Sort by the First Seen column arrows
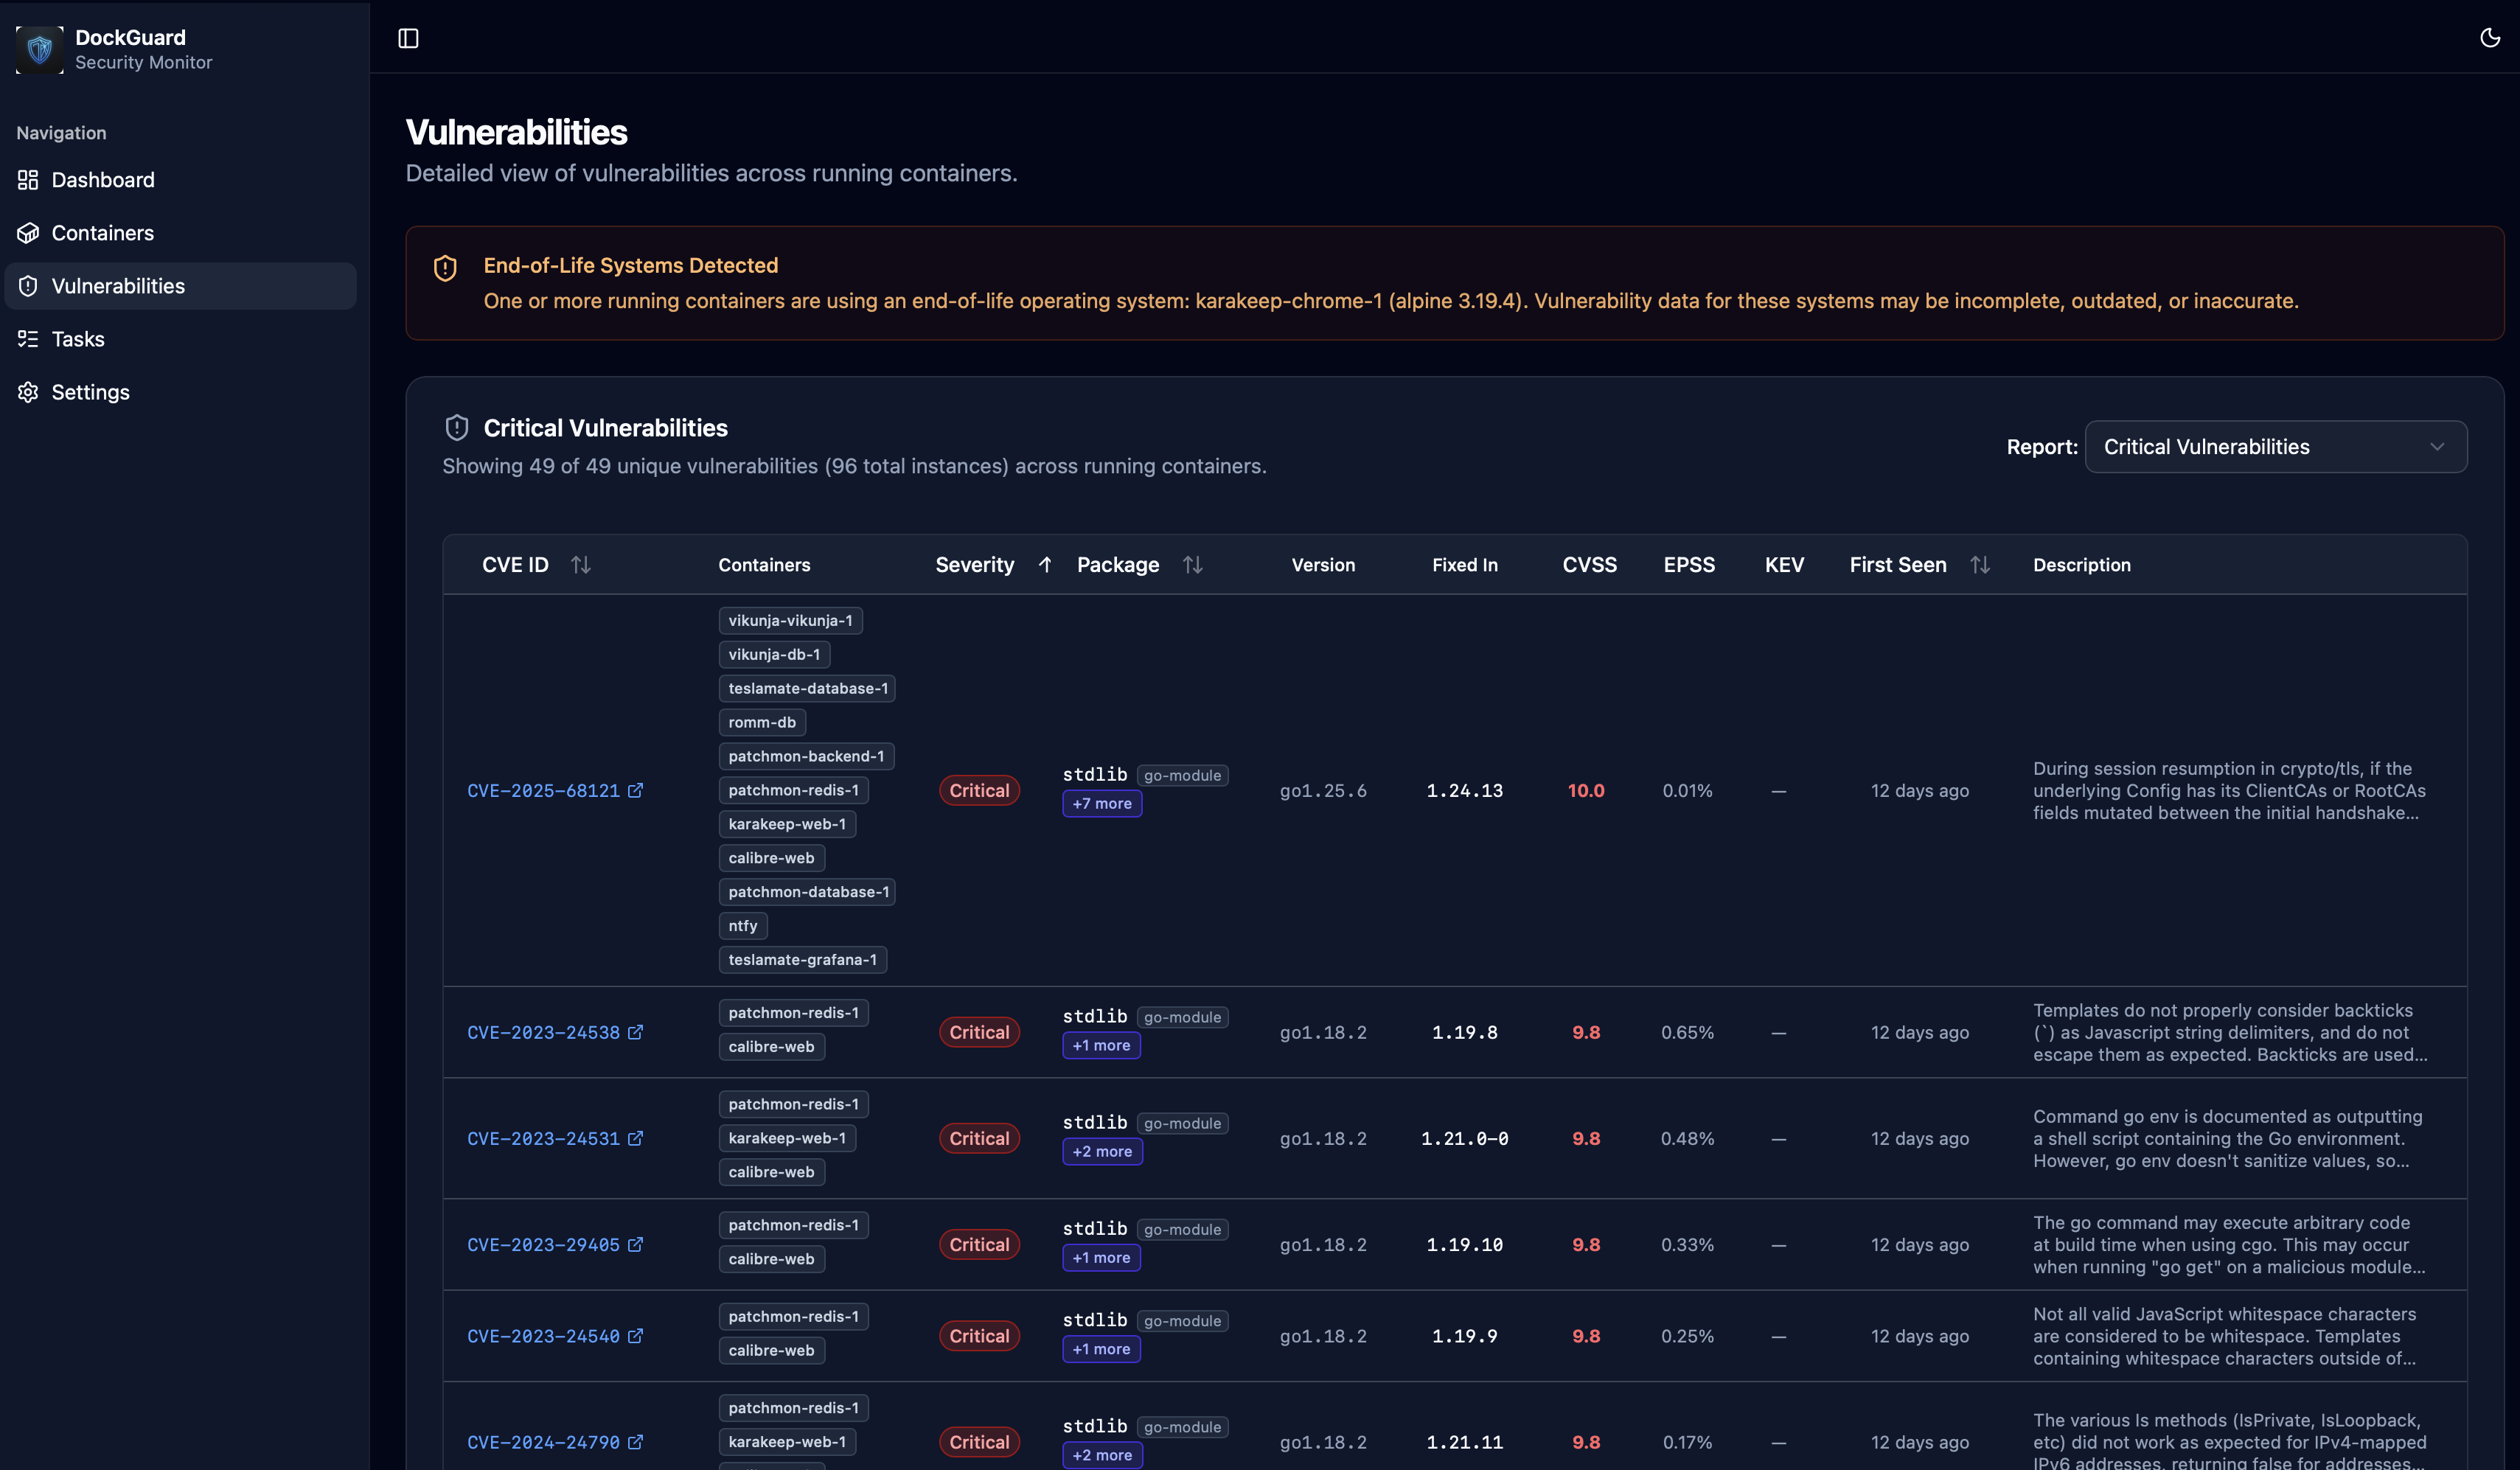 pyautogui.click(x=1979, y=565)
